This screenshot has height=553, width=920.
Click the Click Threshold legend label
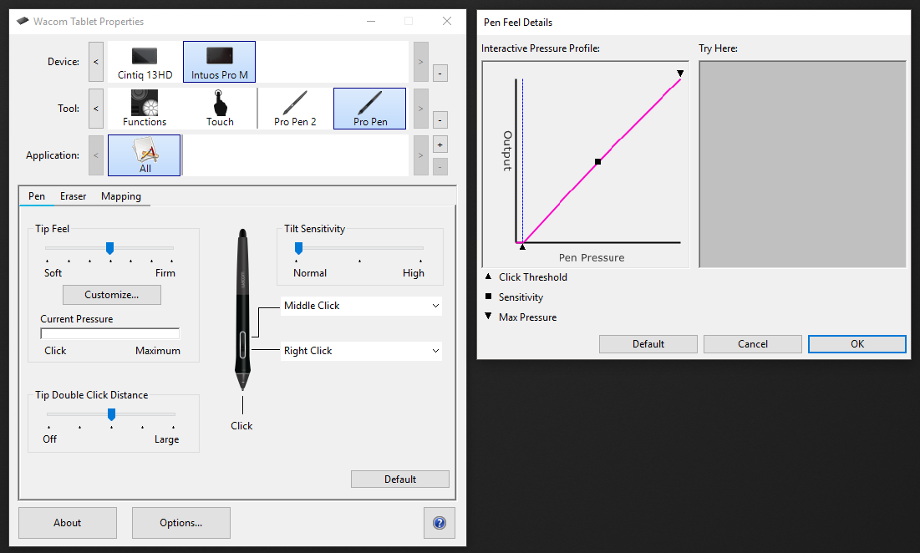[533, 276]
